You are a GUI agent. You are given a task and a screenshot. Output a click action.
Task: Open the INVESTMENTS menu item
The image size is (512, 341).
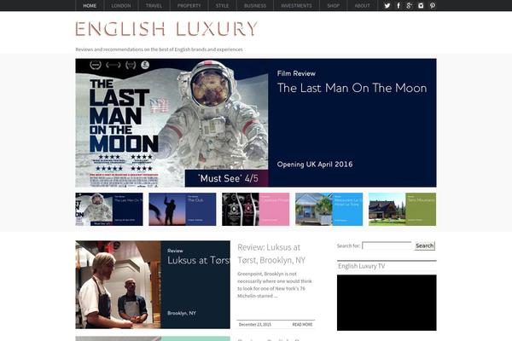tap(296, 6)
